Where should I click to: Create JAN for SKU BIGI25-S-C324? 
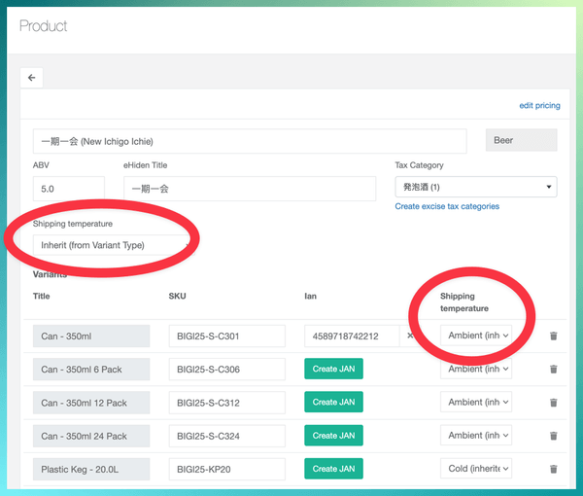pyautogui.click(x=332, y=436)
